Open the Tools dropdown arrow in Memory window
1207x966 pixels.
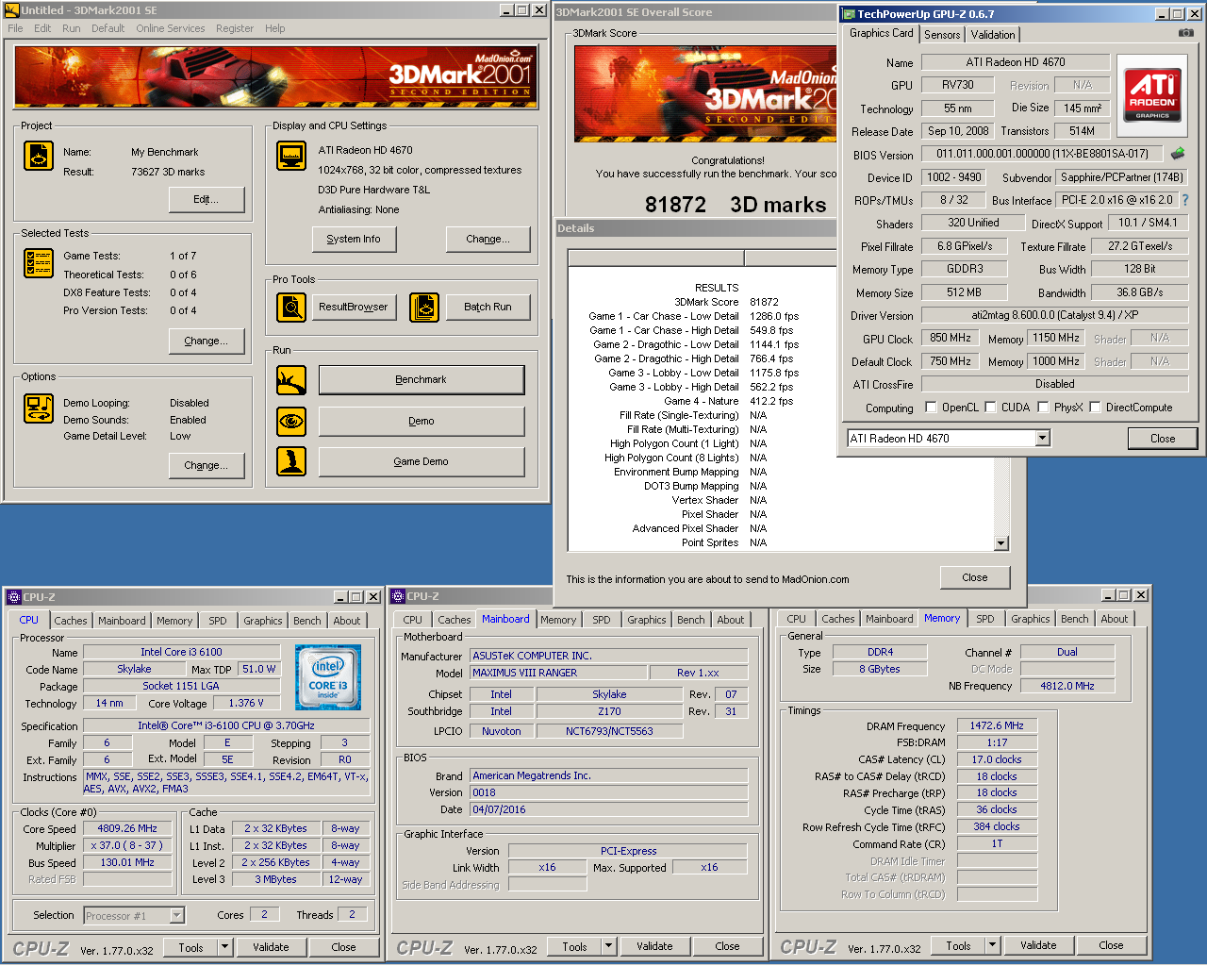click(x=992, y=945)
